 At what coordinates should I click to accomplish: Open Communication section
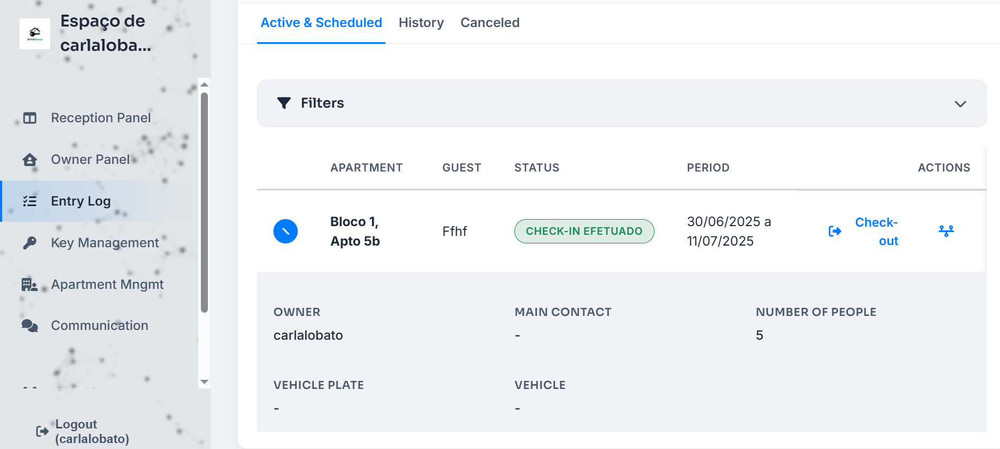(x=100, y=326)
